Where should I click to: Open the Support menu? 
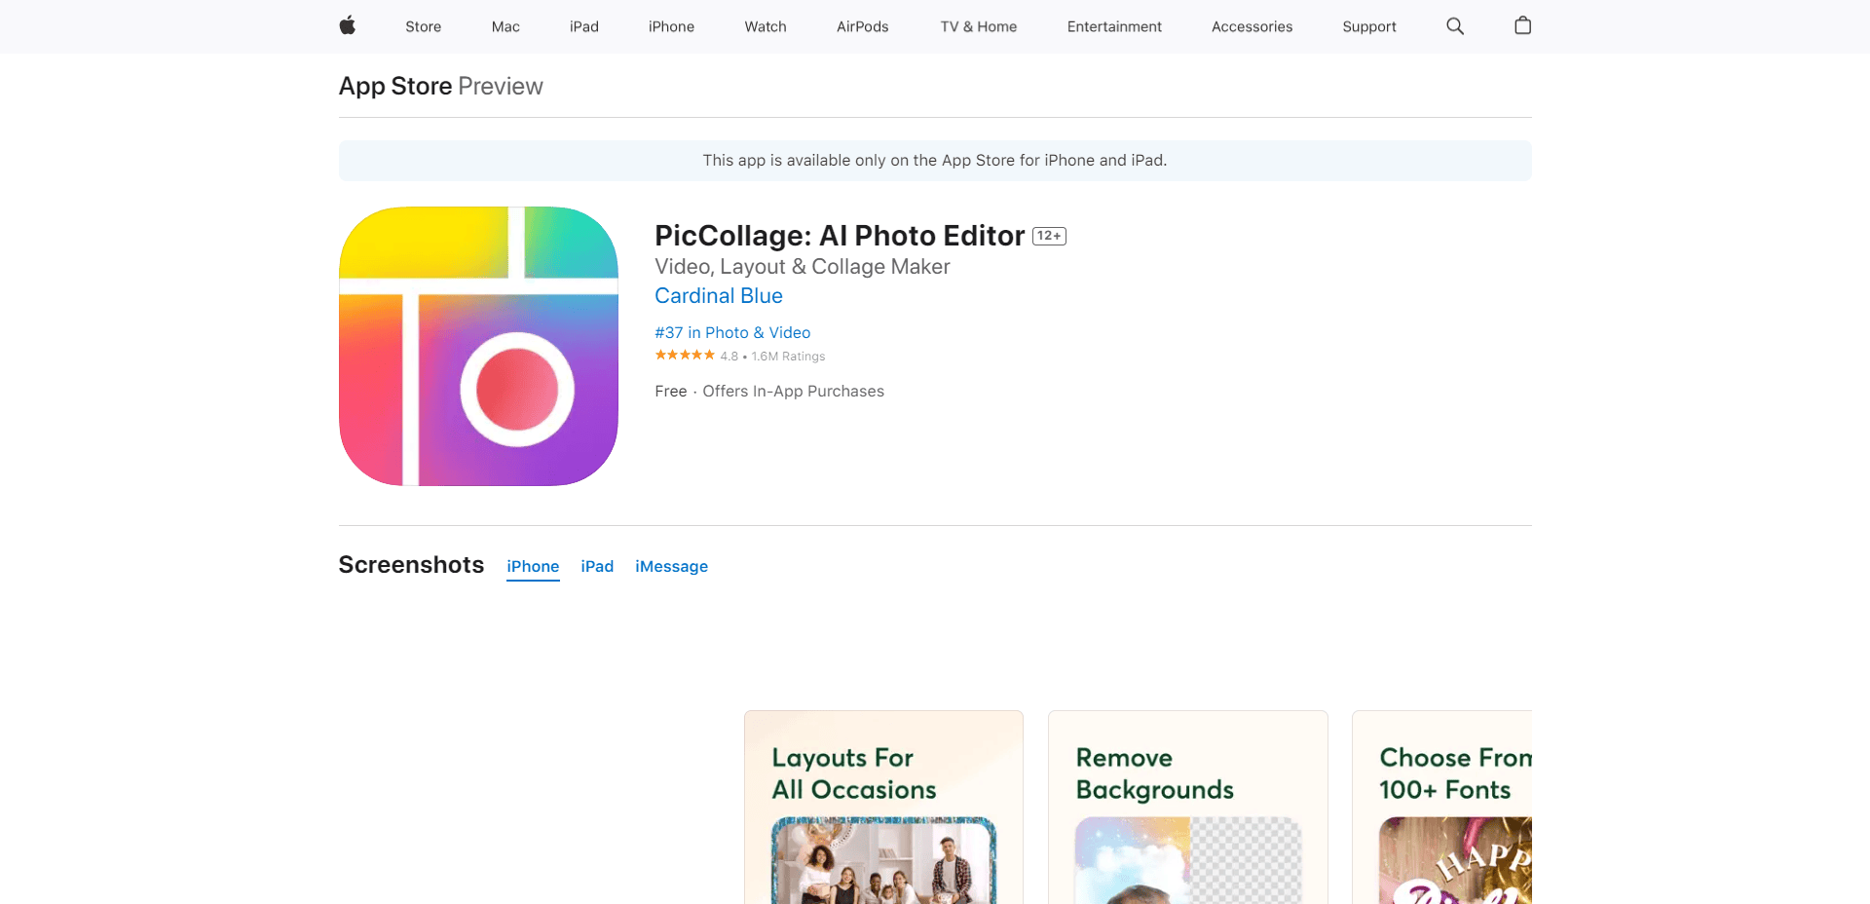1369,26
